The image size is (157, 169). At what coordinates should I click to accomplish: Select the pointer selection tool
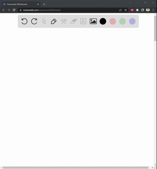tap(44, 21)
